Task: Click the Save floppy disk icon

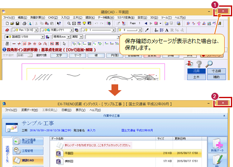Action: pyautogui.click(x=18, y=23)
